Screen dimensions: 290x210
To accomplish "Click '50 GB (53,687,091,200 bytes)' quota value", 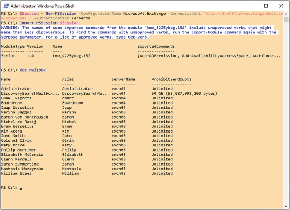I will (x=184, y=94).
